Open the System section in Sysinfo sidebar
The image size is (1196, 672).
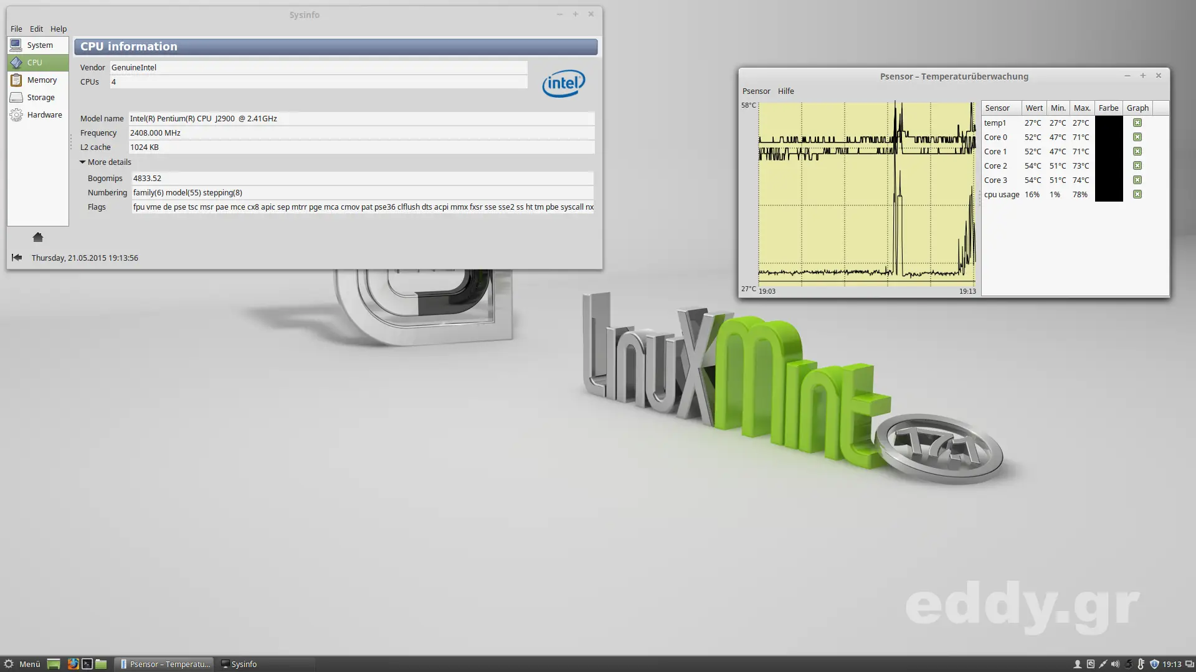tap(39, 45)
